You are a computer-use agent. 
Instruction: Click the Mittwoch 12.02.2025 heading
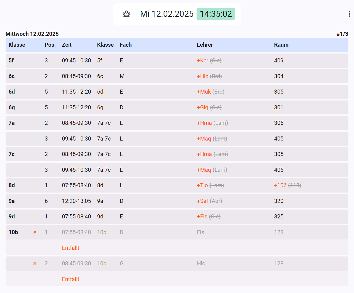coord(32,34)
